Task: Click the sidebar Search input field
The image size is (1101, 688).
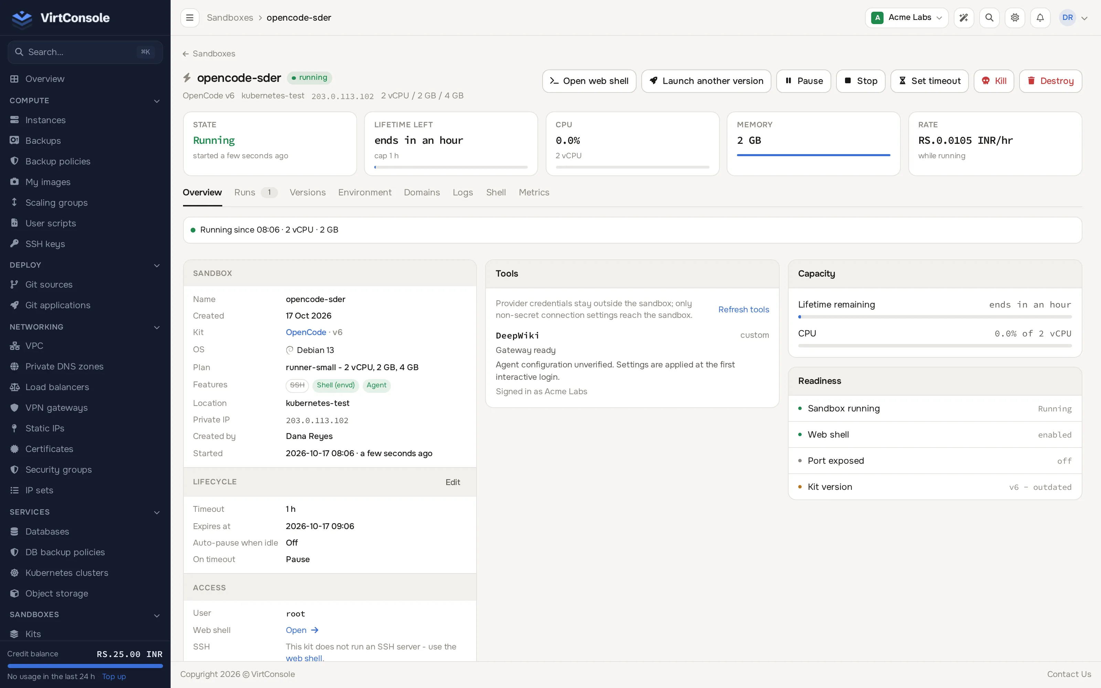Action: pyautogui.click(x=85, y=52)
